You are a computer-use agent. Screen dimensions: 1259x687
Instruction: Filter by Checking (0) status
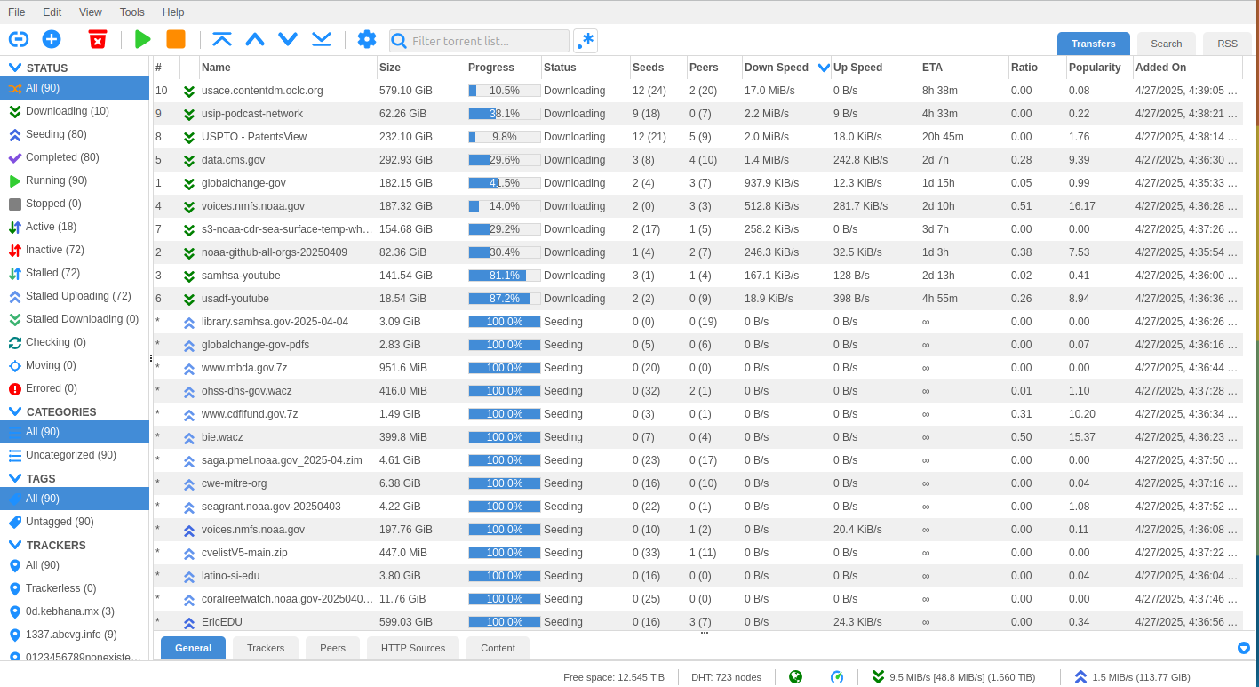coord(75,342)
